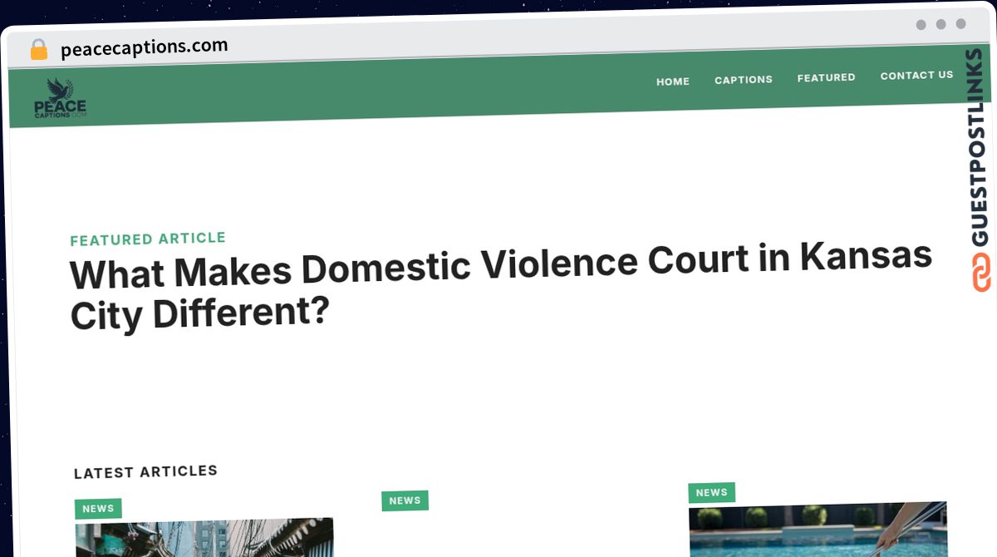This screenshot has width=997, height=557.
Task: Go to the CAPTIONS page
Action: (744, 80)
